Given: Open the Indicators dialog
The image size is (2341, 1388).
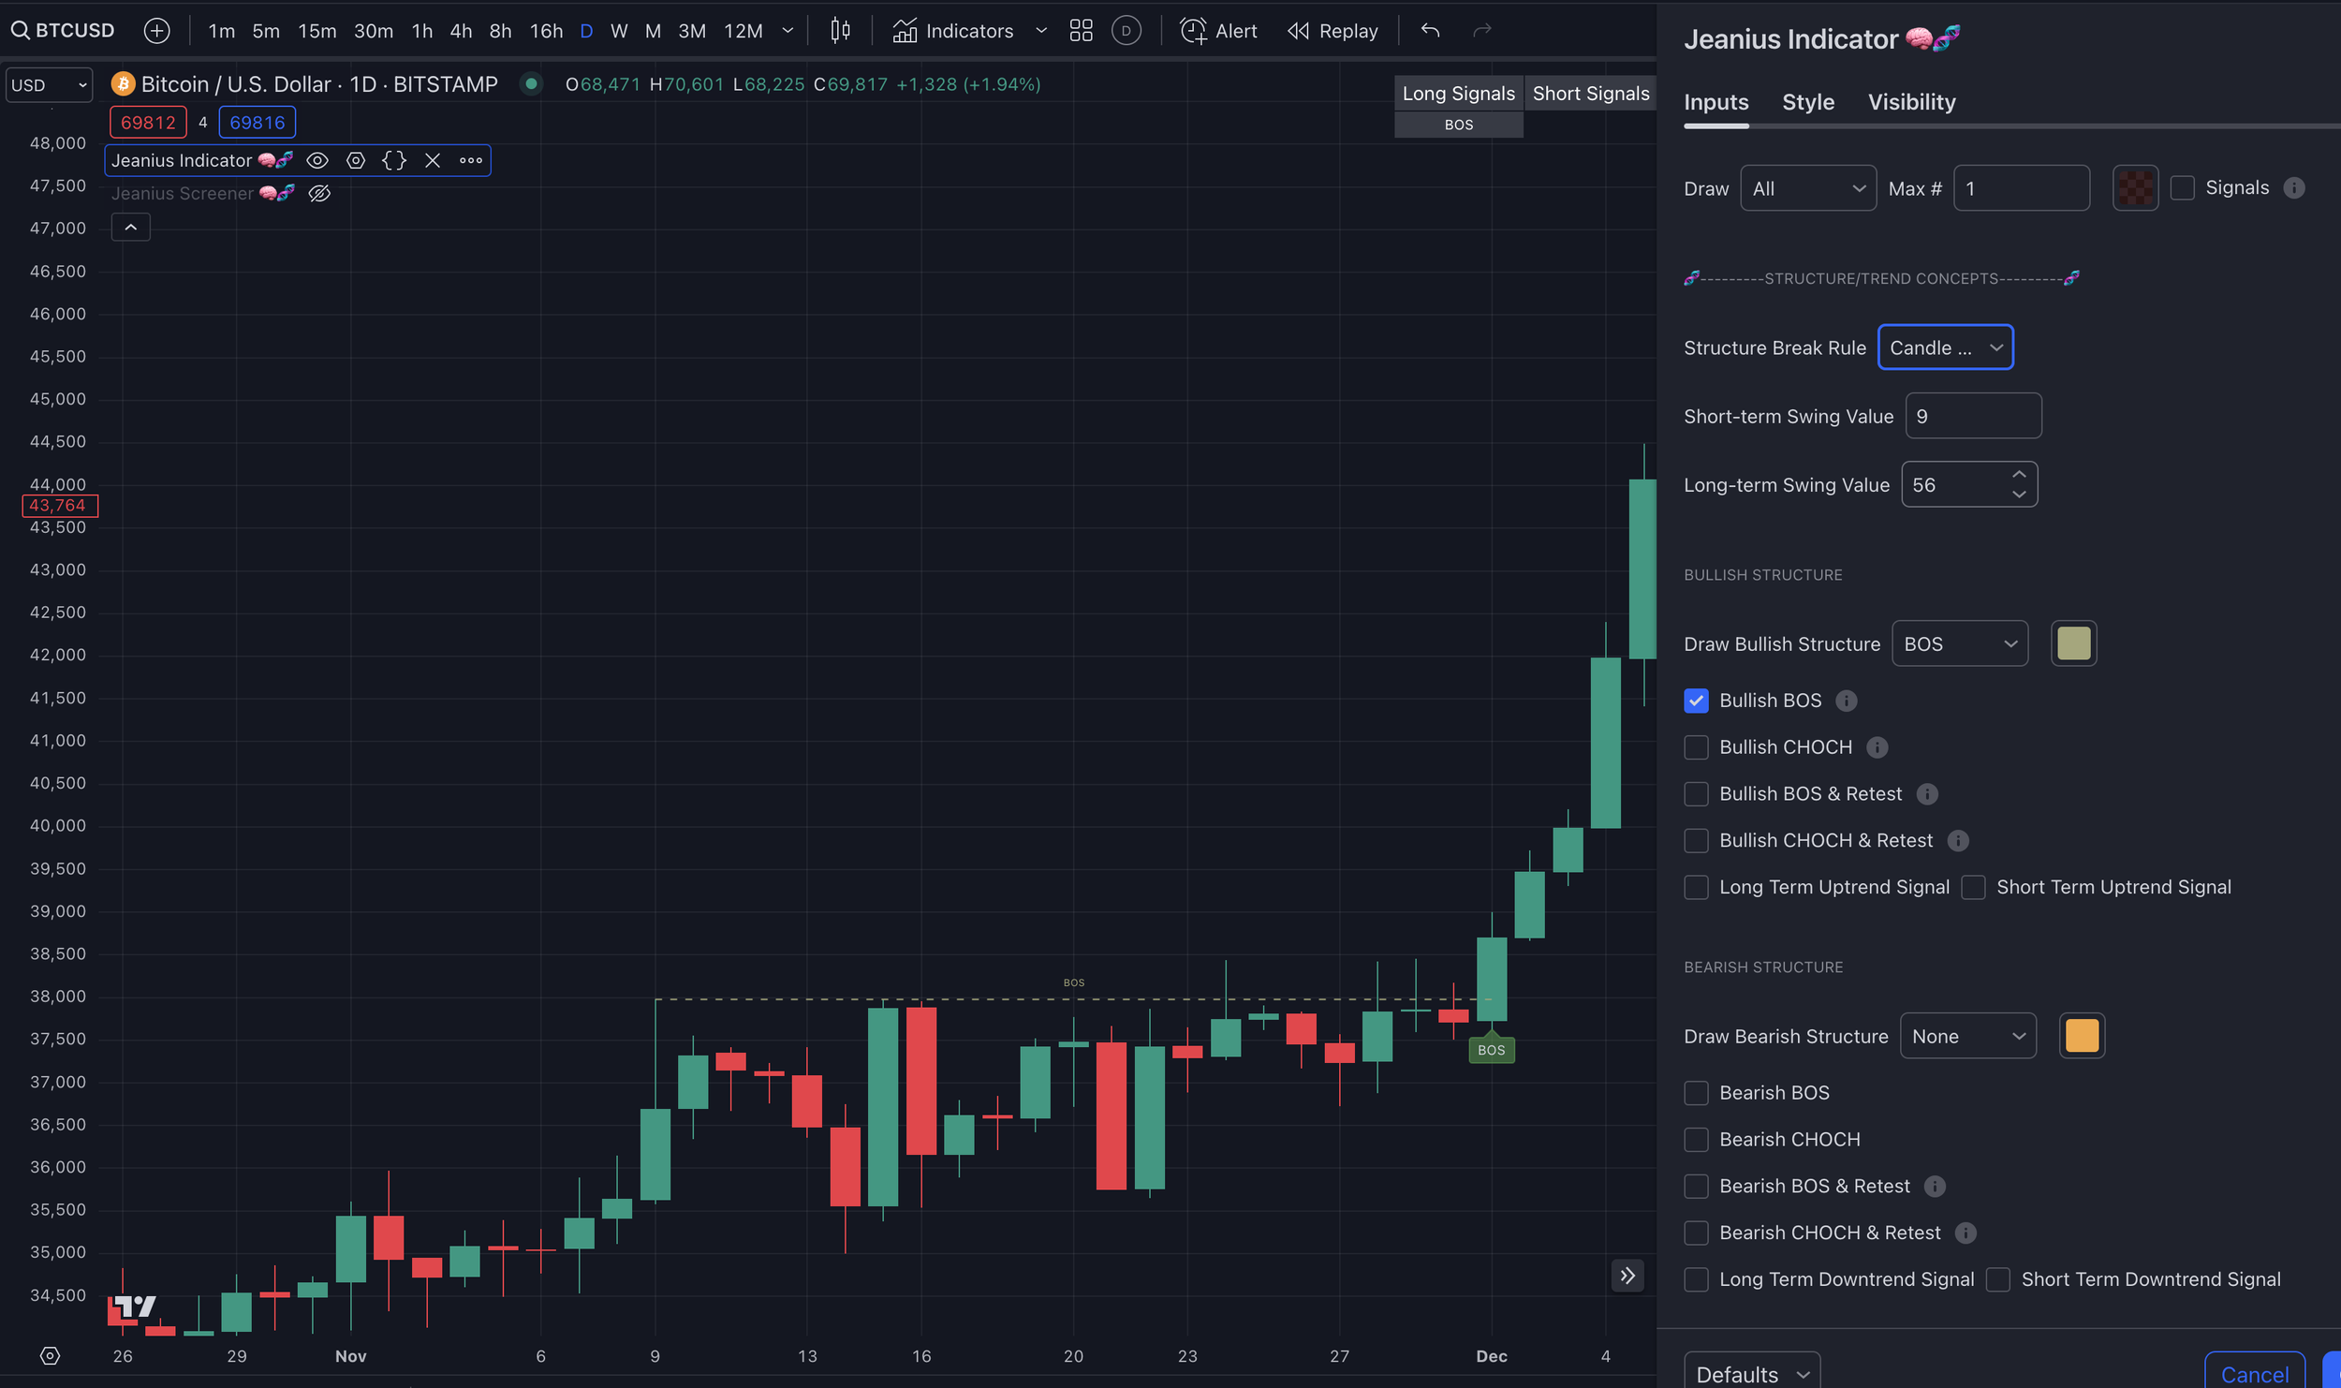Looking at the screenshot, I should tap(952, 31).
